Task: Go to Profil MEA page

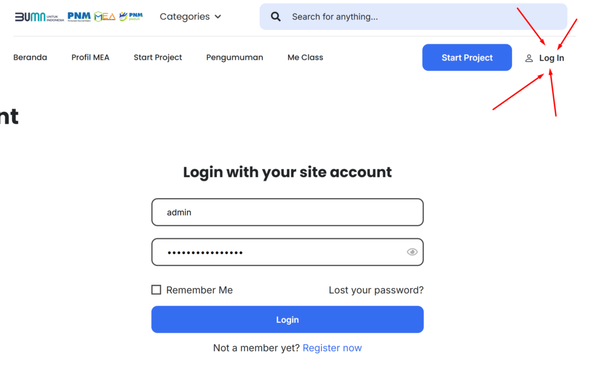Action: point(90,58)
